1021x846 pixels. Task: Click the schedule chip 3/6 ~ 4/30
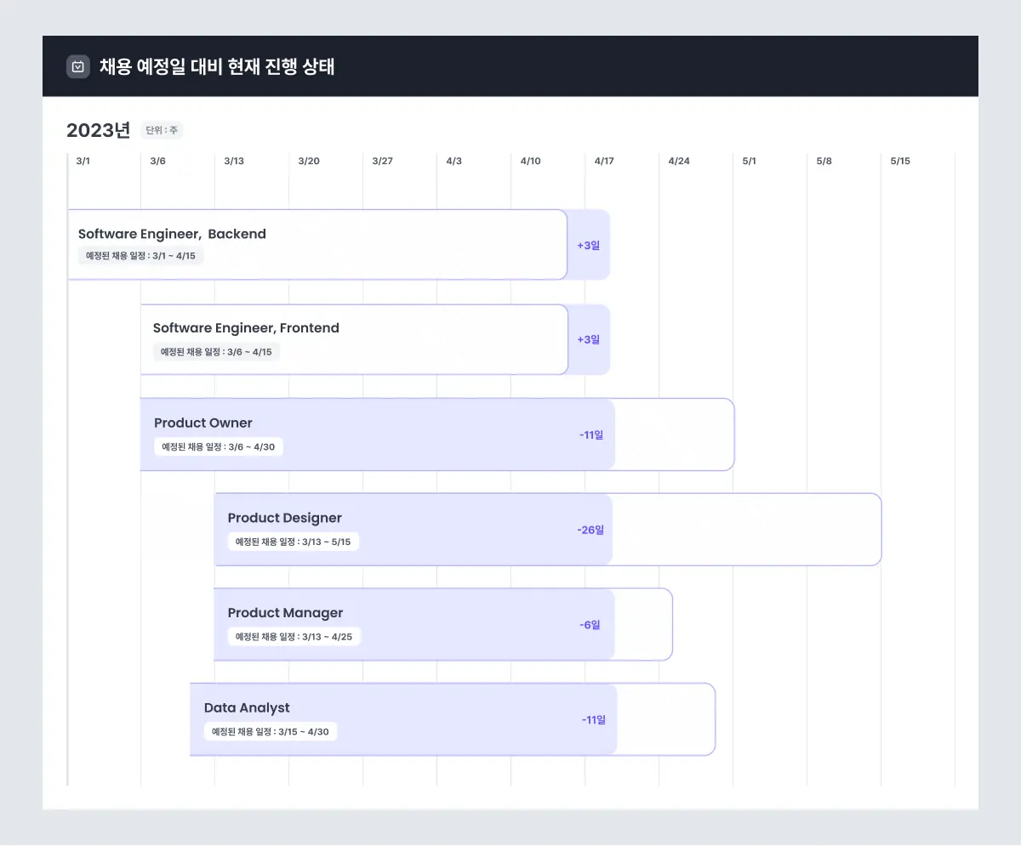(x=219, y=446)
